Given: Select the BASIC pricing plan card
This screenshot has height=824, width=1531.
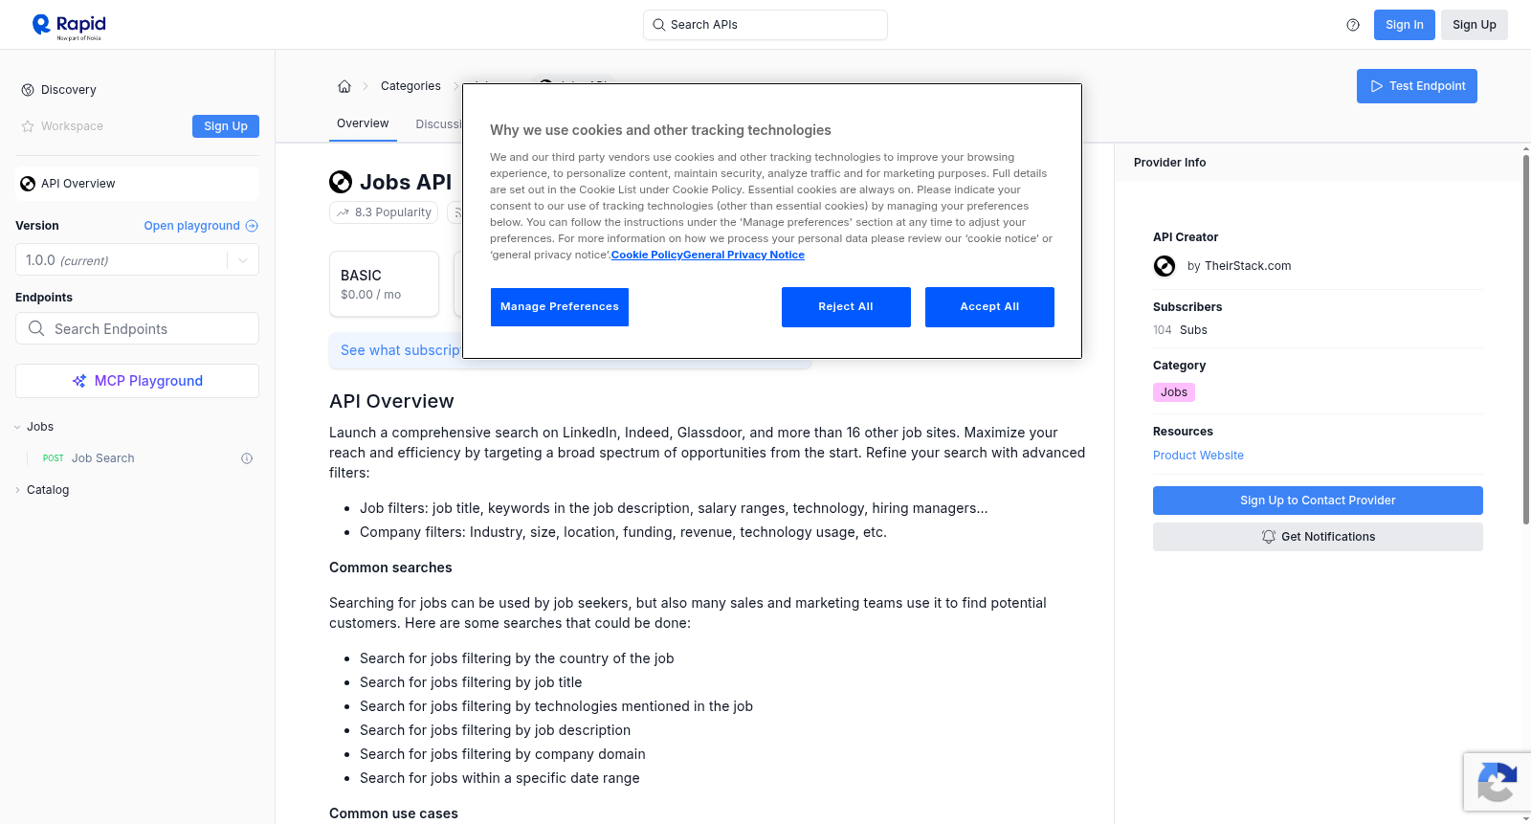Looking at the screenshot, I should pyautogui.click(x=384, y=284).
